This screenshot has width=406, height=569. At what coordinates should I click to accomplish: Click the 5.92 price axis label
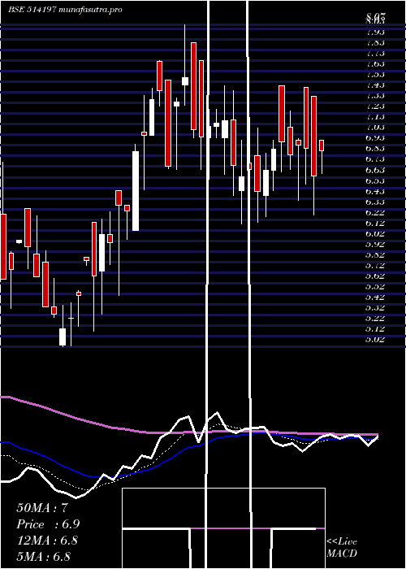tap(375, 244)
